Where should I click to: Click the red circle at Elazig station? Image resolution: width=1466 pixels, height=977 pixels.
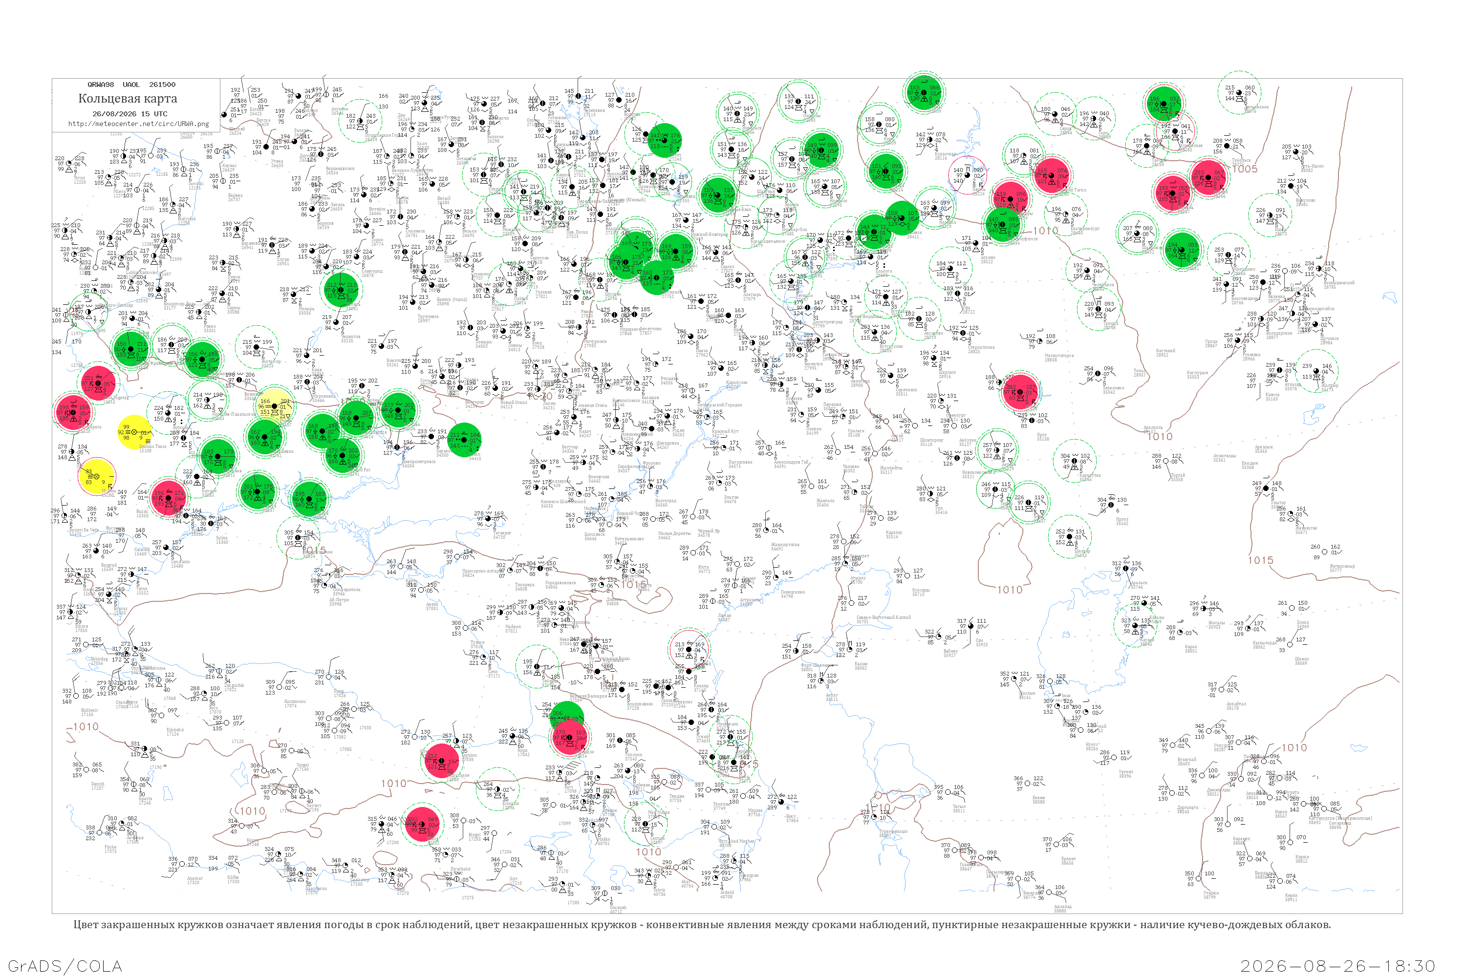(x=423, y=825)
